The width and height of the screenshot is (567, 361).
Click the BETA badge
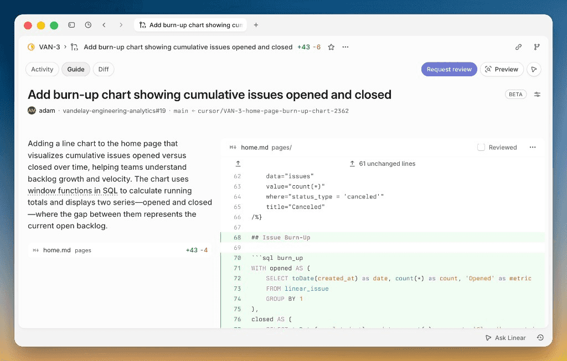click(516, 94)
